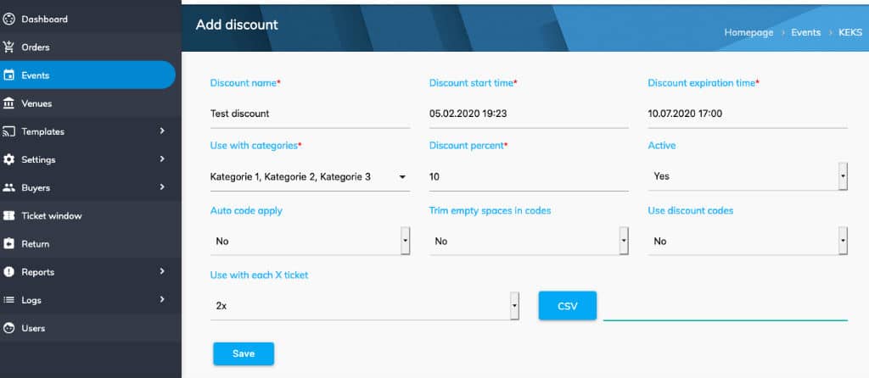Image resolution: width=869 pixels, height=378 pixels.
Task: Open Trim empty spaces in codes dropdown
Action: [529, 242]
